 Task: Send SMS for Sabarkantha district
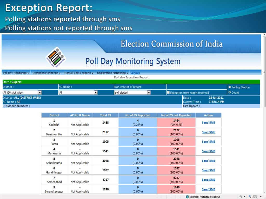coord(208,161)
